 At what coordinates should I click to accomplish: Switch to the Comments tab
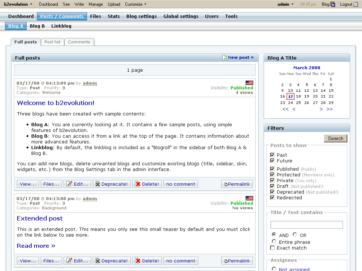[x=79, y=42]
